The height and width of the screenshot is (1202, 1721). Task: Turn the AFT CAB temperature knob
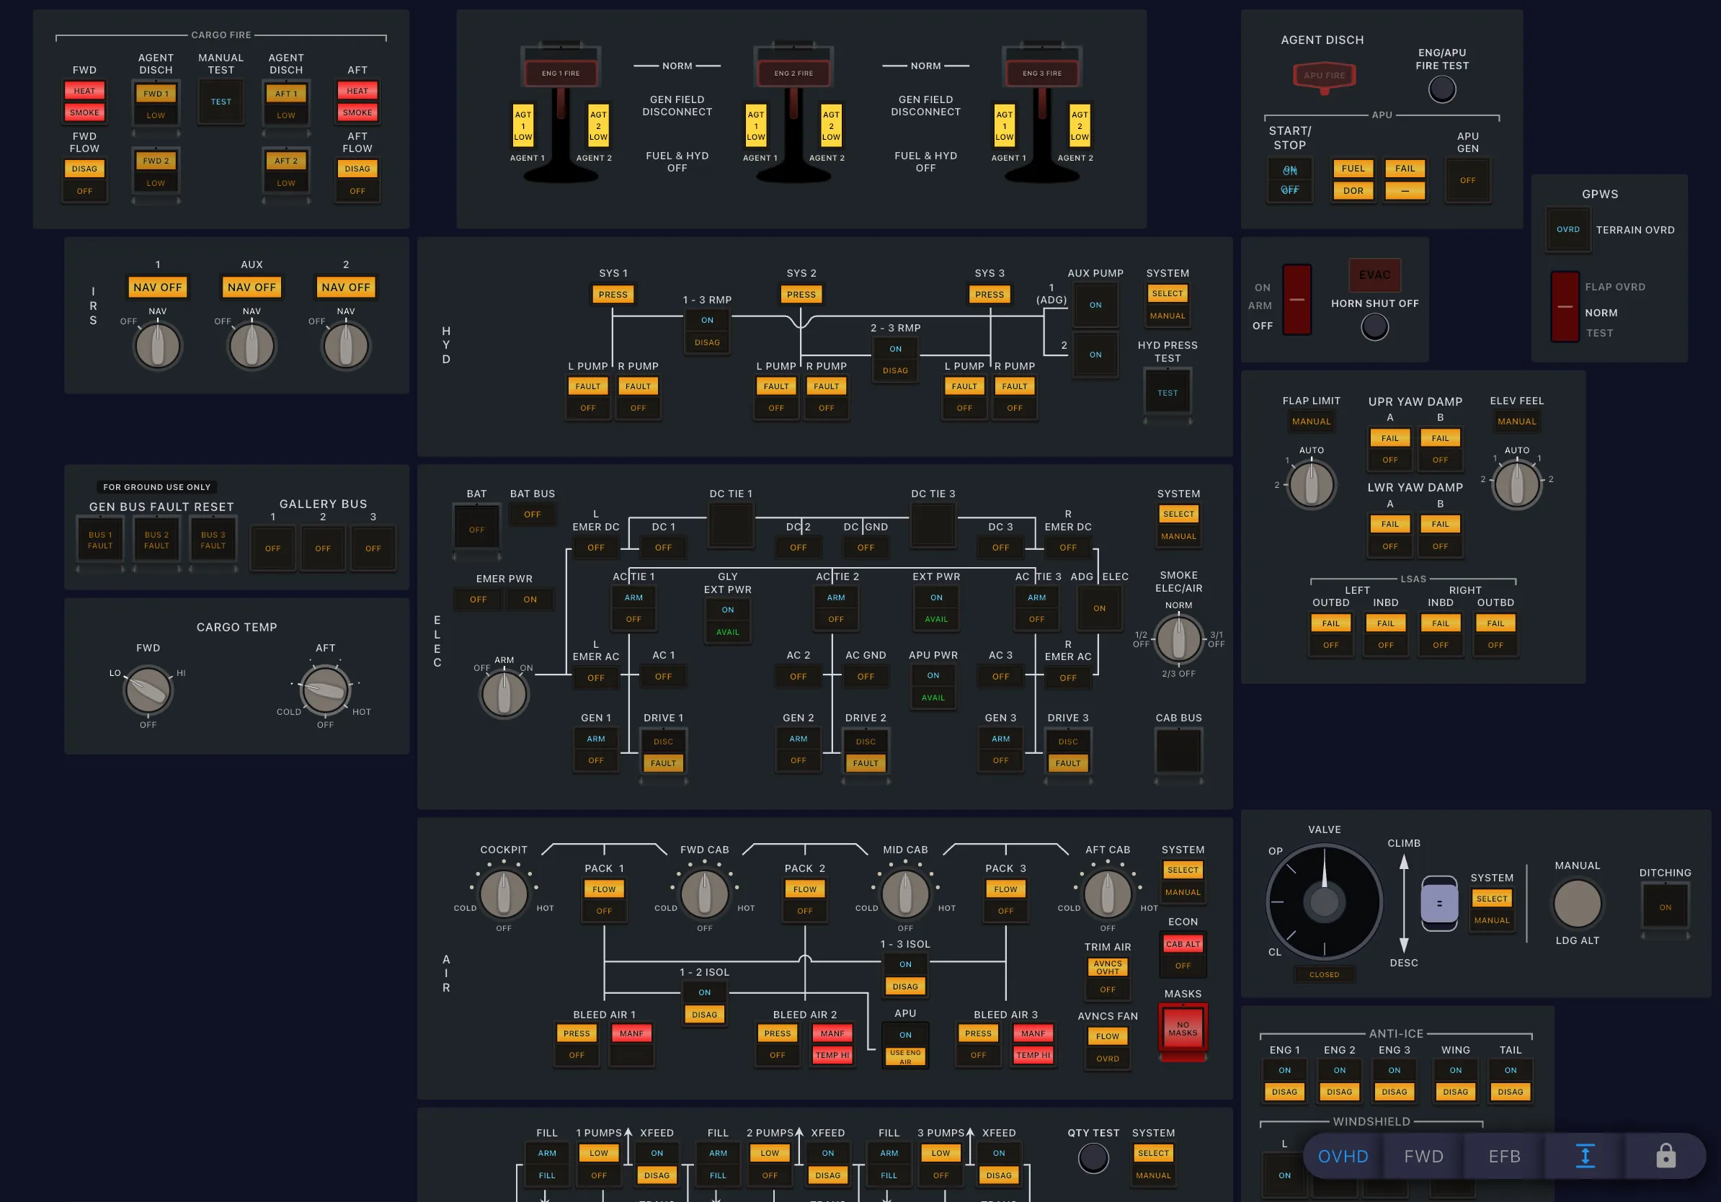[1107, 894]
